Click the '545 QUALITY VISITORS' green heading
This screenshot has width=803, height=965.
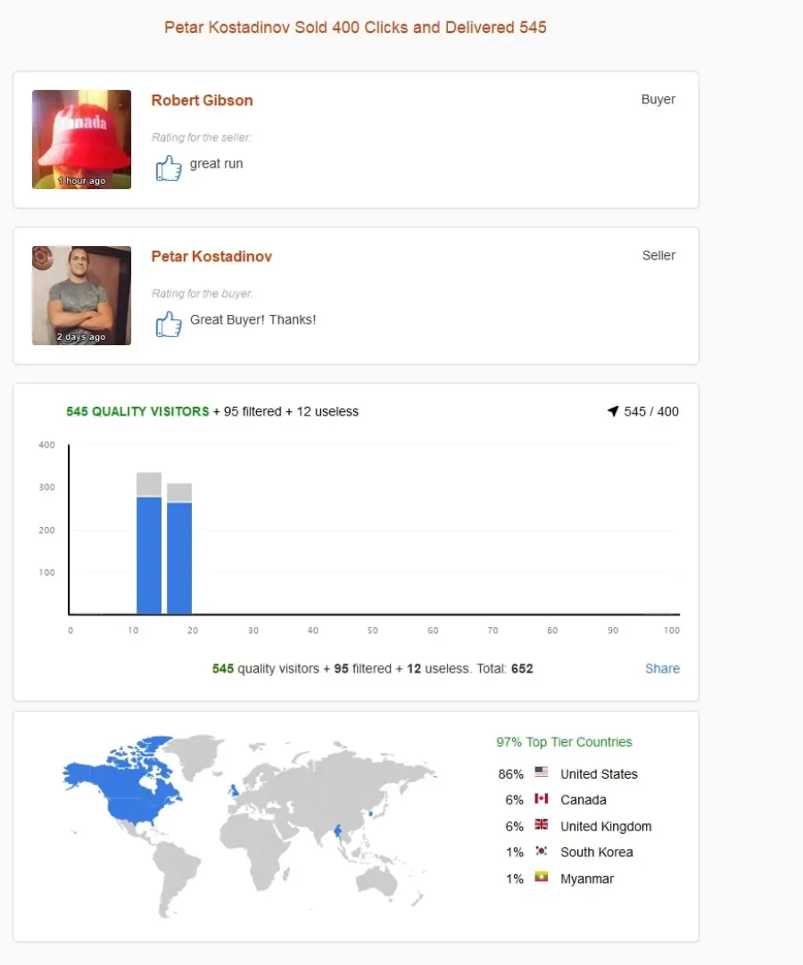137,411
